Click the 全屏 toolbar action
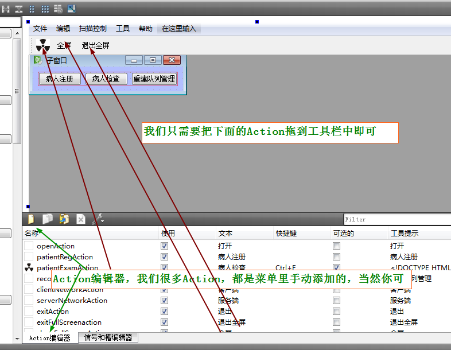 click(x=64, y=45)
